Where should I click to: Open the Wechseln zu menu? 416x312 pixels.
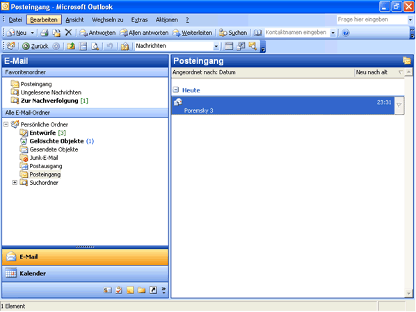107,20
